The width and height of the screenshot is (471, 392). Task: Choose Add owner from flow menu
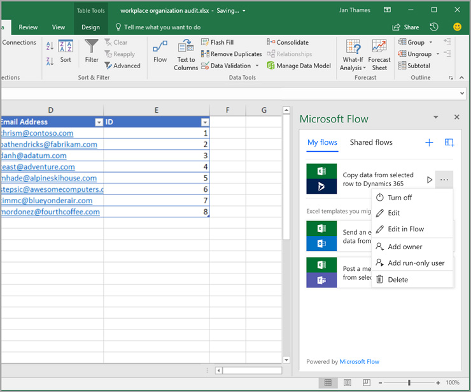pos(412,247)
